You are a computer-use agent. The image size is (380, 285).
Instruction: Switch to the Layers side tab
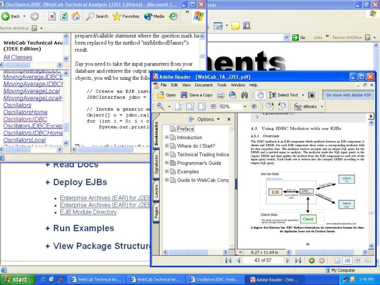(156, 191)
